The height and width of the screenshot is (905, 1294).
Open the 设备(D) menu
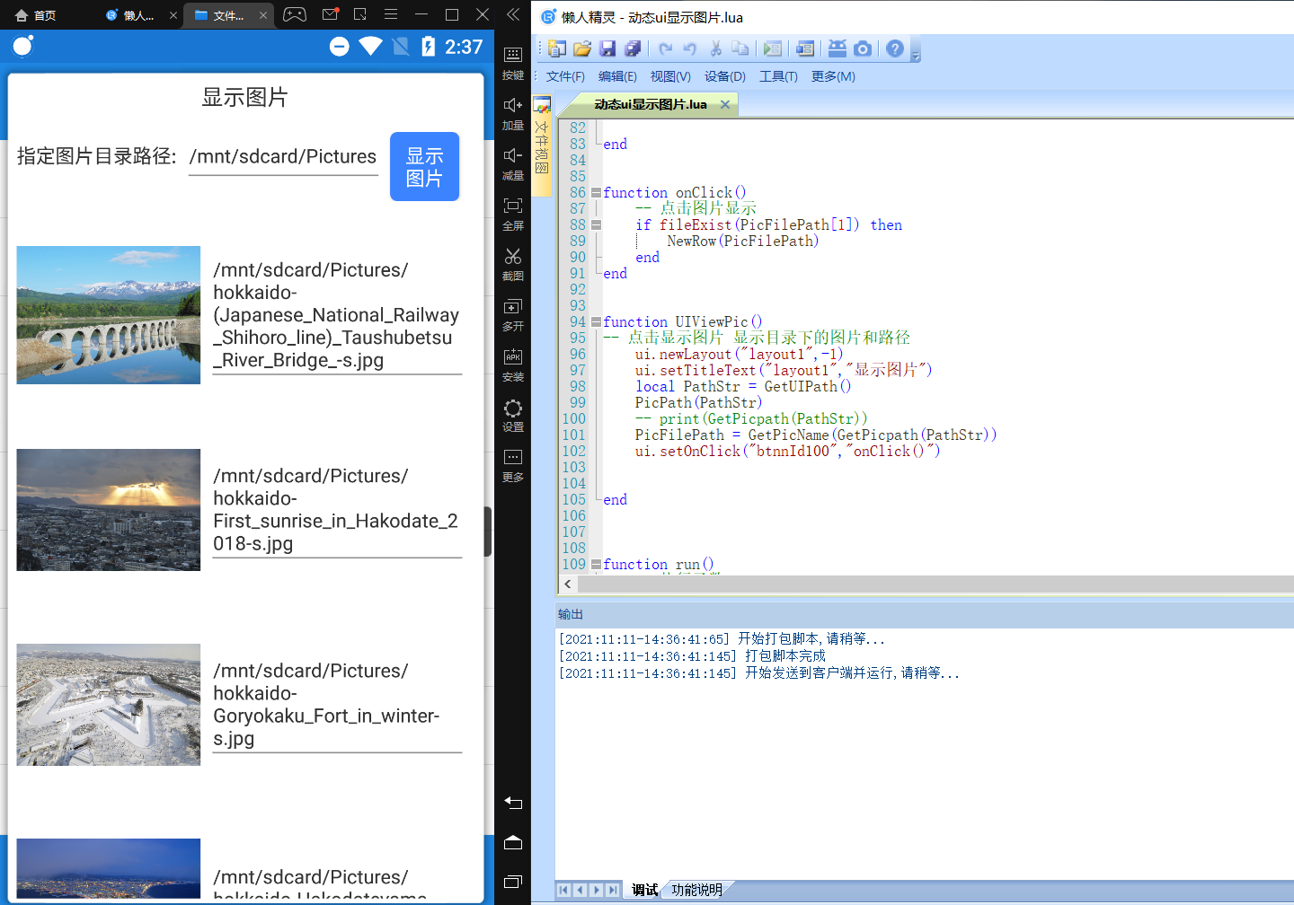725,76
